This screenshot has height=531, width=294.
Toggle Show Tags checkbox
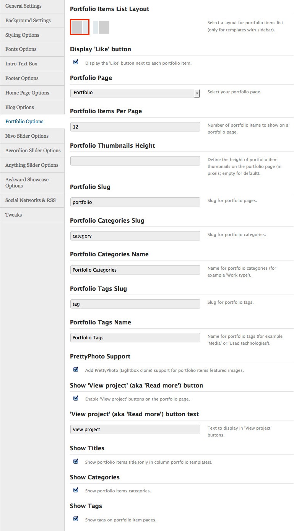click(76, 519)
